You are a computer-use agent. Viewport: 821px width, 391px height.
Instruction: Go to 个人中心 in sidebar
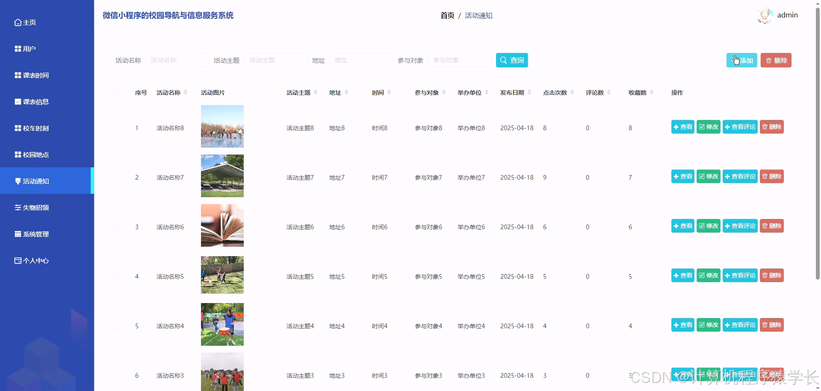click(47, 260)
